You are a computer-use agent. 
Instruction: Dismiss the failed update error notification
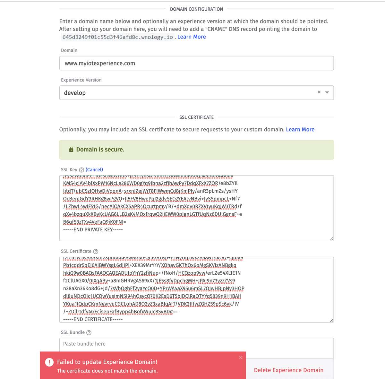(241, 357)
